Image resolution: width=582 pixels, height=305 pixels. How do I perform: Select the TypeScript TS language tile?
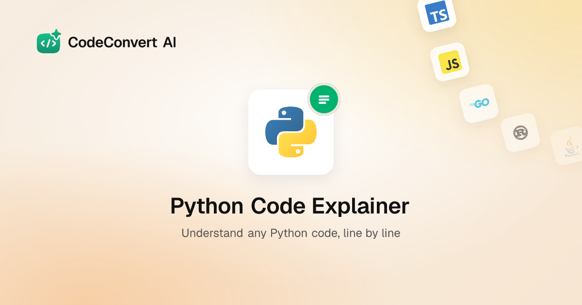[x=437, y=13]
